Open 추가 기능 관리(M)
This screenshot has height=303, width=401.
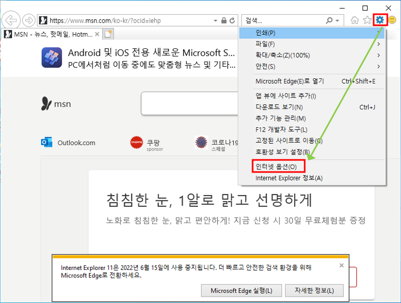click(312, 118)
